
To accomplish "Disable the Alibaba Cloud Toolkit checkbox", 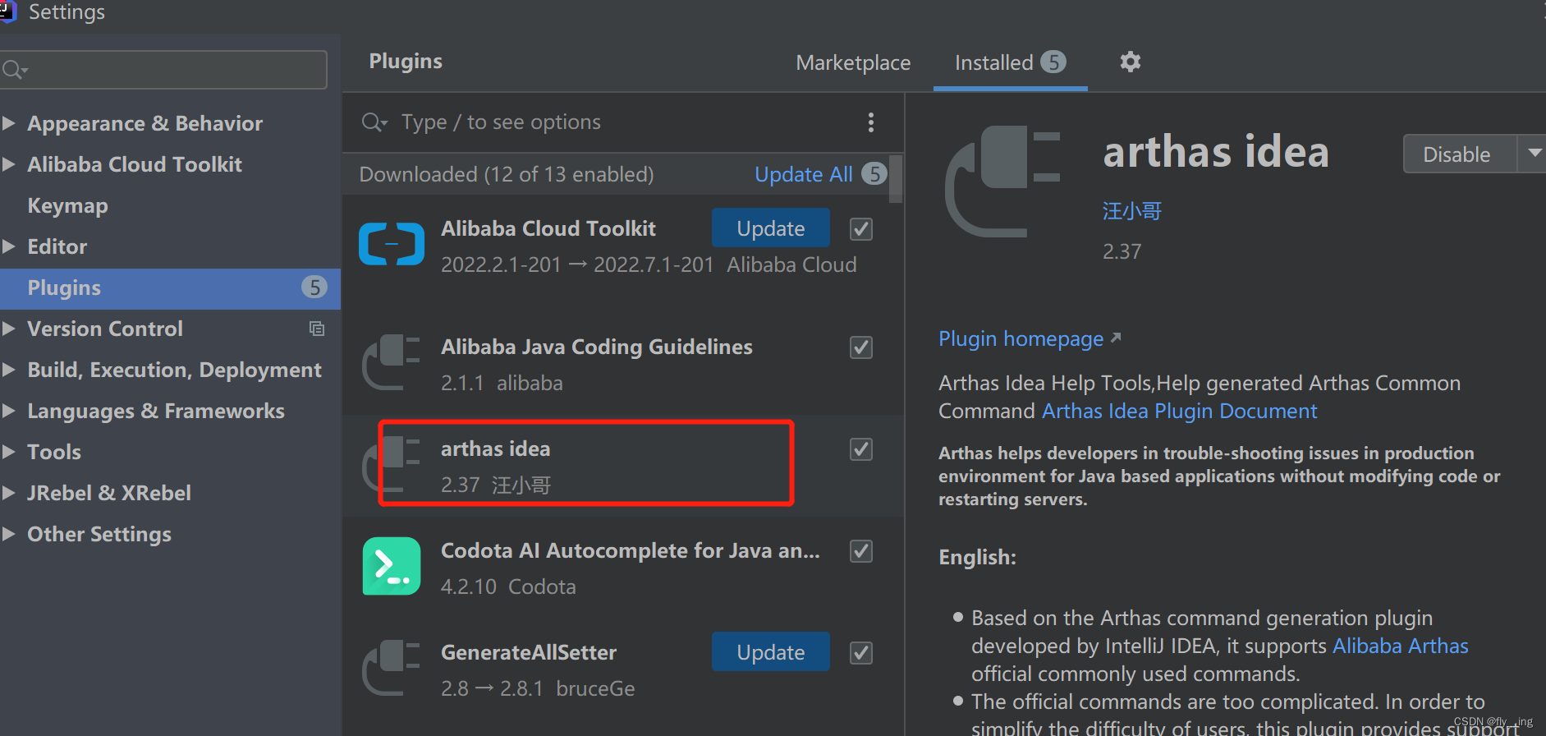I will 860,229.
